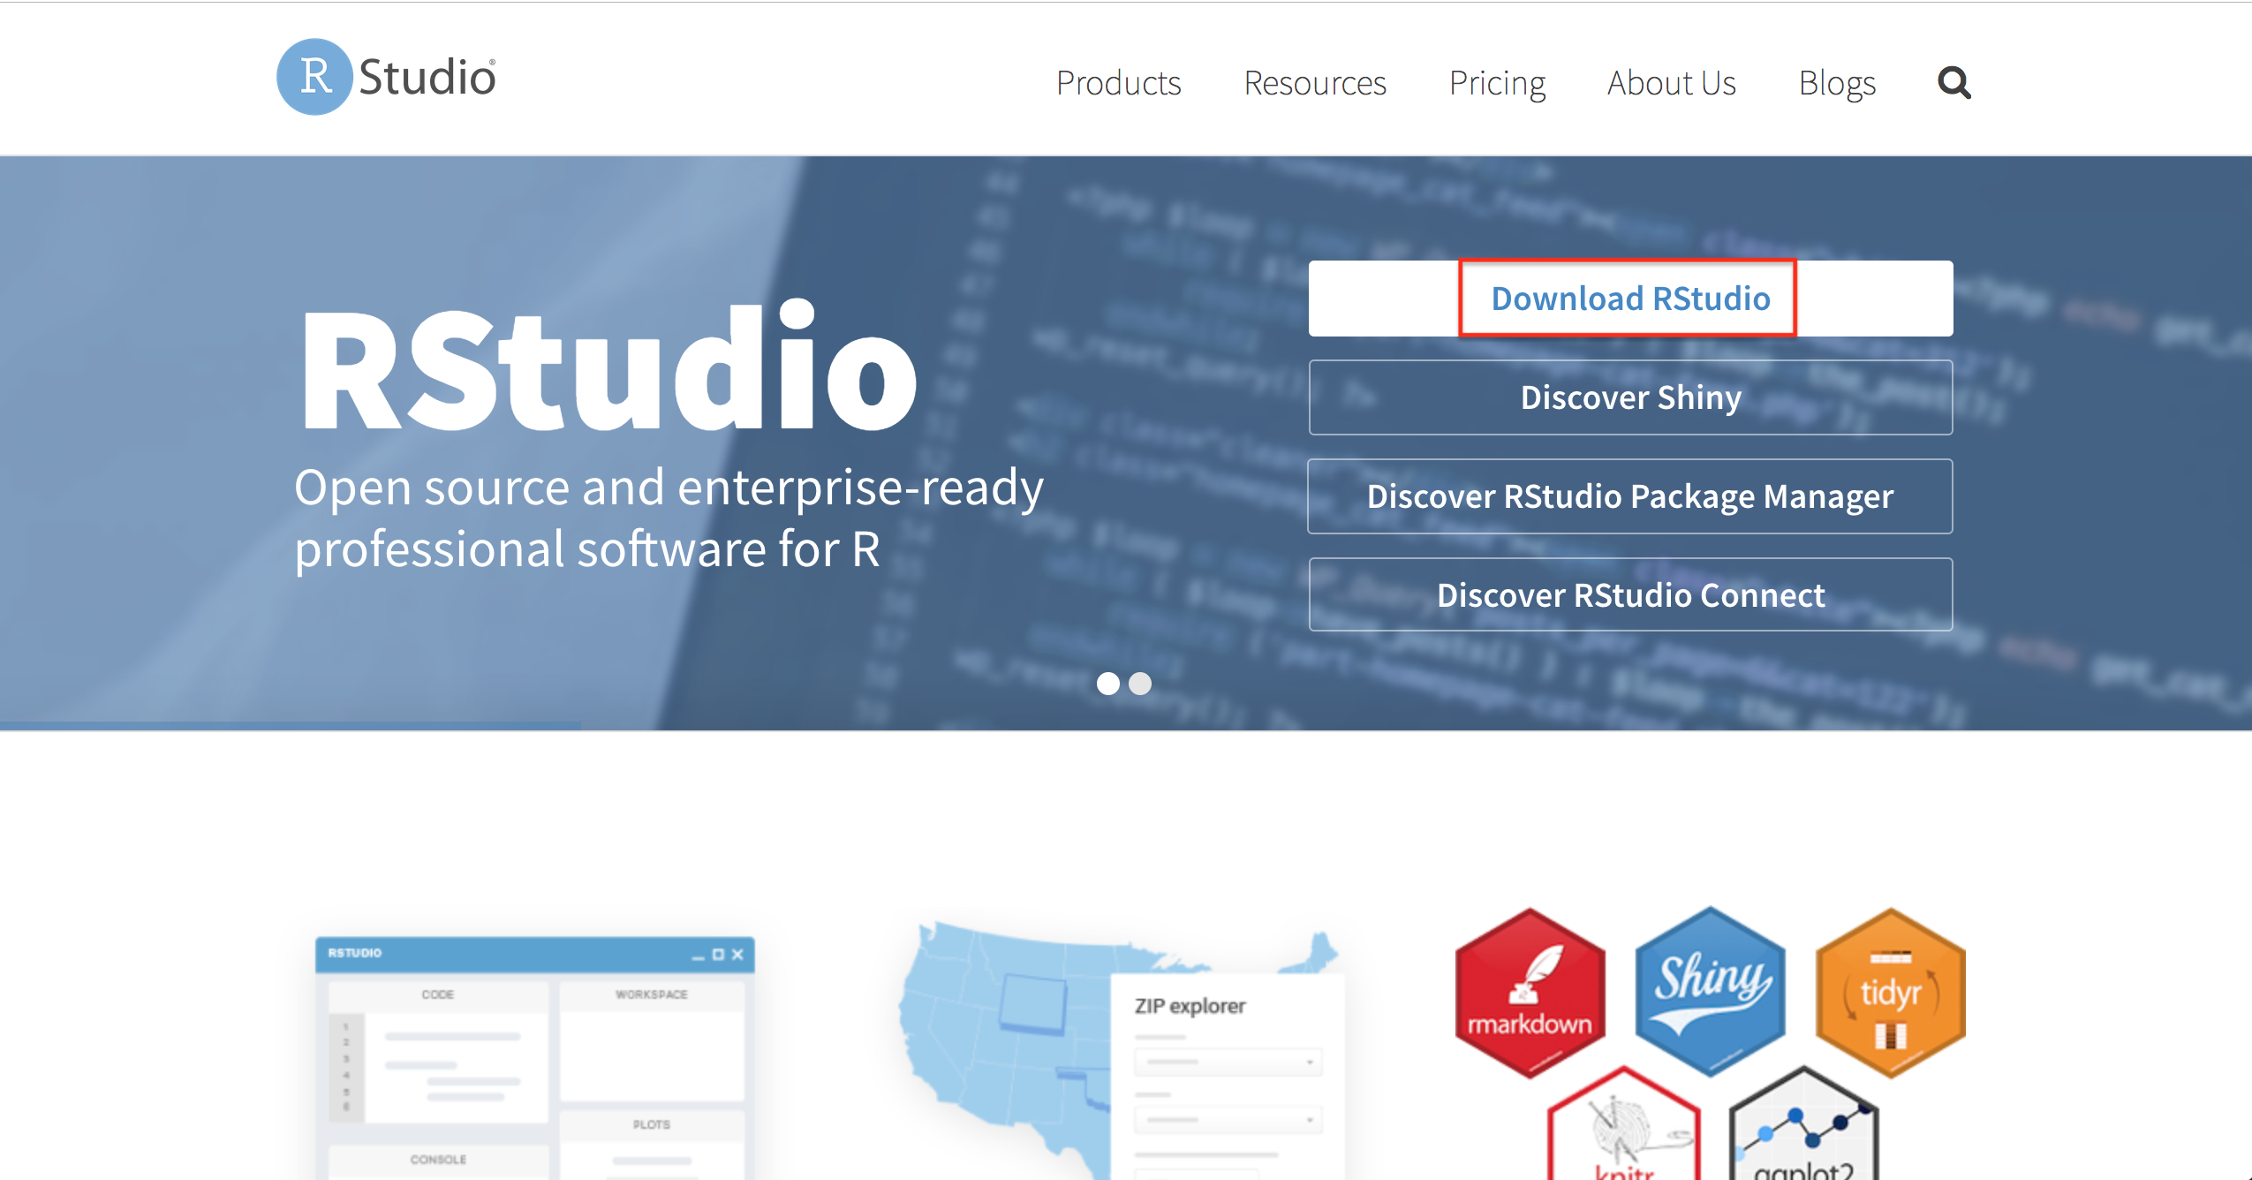Click the Download RStudio button

click(x=1630, y=299)
